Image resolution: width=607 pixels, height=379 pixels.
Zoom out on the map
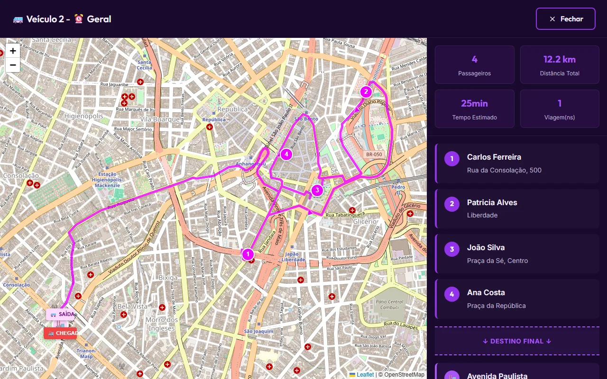click(13, 65)
